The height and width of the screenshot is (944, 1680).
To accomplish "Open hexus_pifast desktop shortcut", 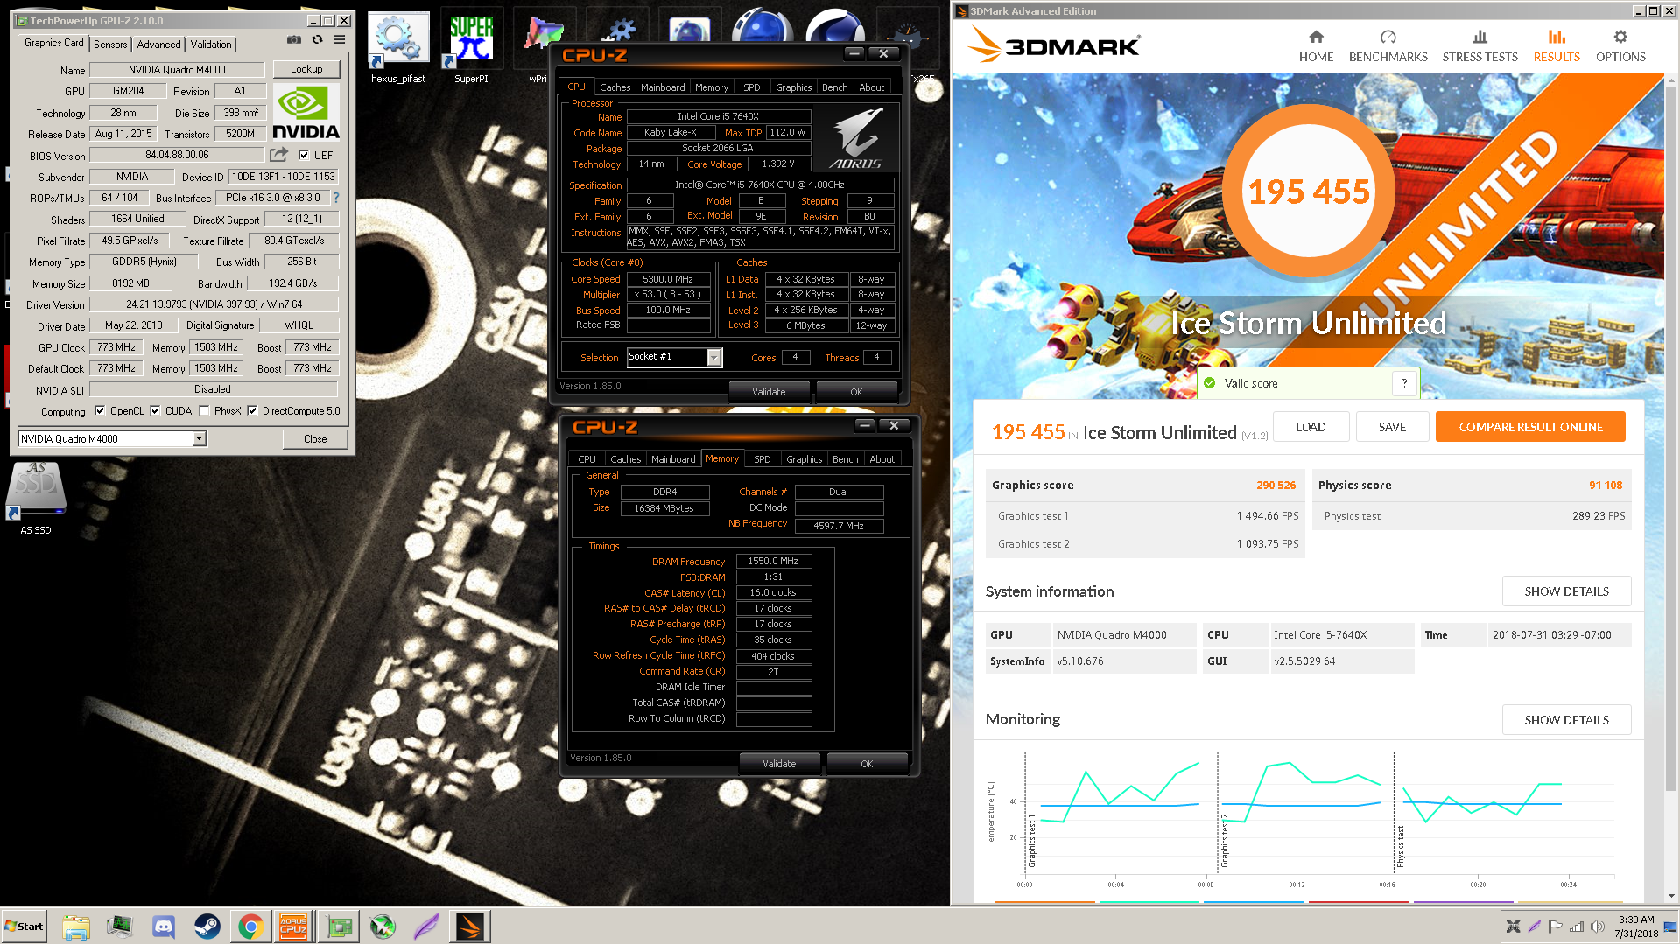I will [x=398, y=47].
